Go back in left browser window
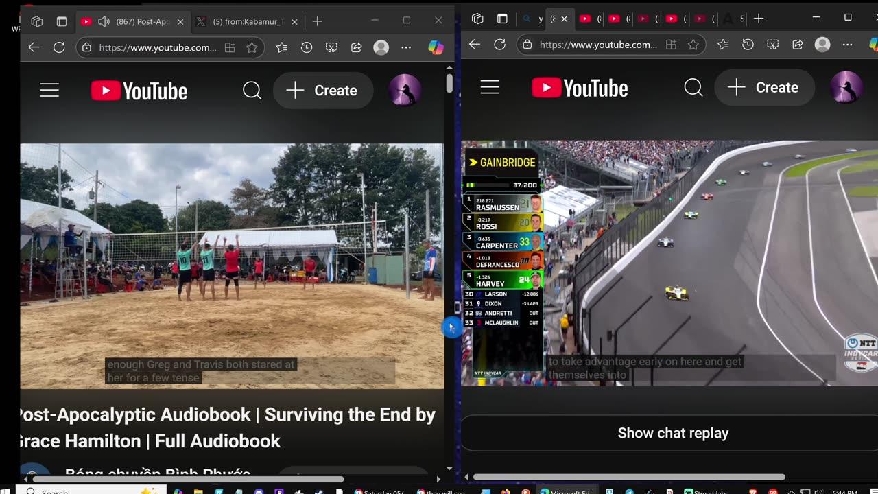878x494 pixels. [x=34, y=47]
